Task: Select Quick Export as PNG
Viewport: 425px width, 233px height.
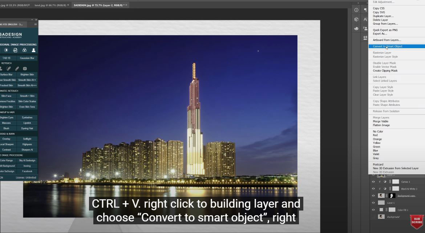Action: (x=385, y=30)
